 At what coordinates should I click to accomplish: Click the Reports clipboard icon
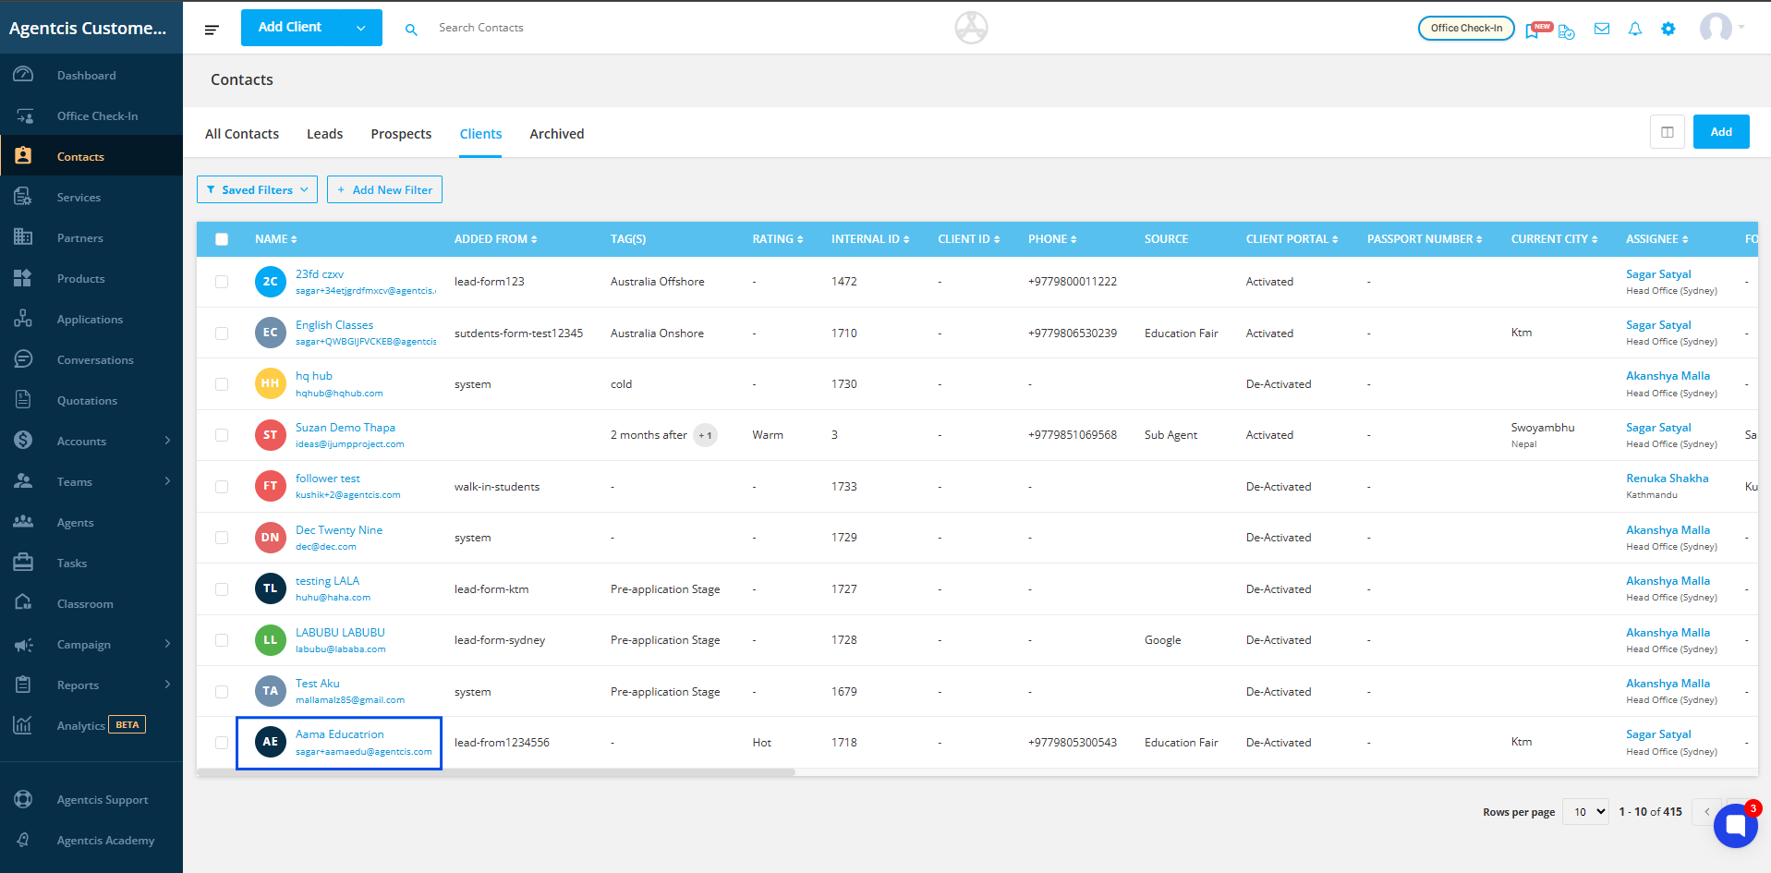23,685
